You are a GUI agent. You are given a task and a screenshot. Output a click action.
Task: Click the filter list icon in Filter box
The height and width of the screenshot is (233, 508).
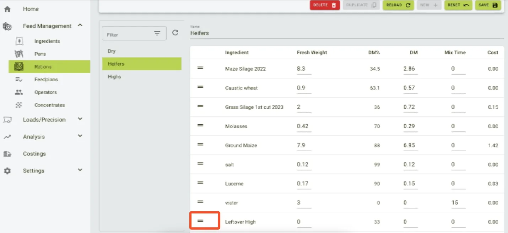(157, 33)
